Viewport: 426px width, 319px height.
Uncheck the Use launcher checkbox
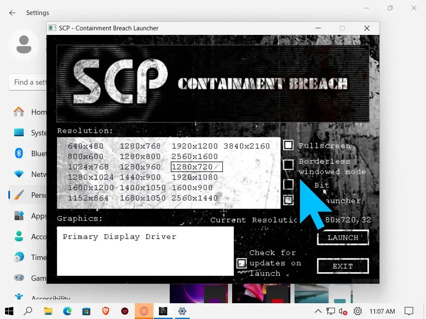point(288,200)
